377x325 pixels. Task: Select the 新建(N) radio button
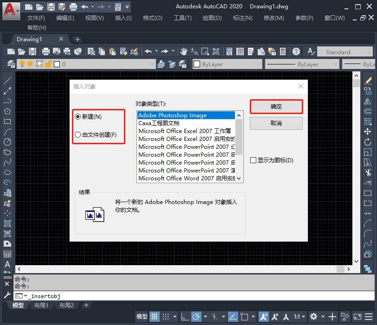coord(88,117)
